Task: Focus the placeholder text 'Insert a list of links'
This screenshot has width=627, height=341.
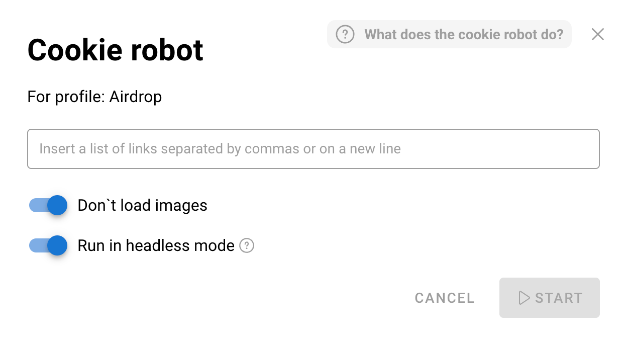Action: pyautogui.click(x=220, y=149)
